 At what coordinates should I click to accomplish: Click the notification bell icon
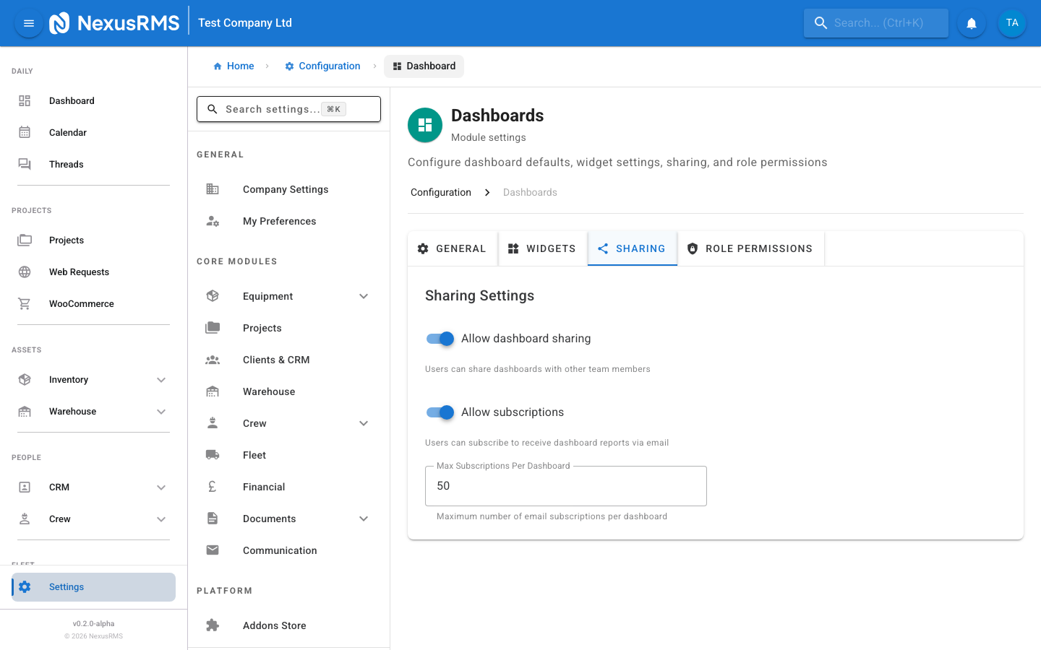[x=971, y=22]
